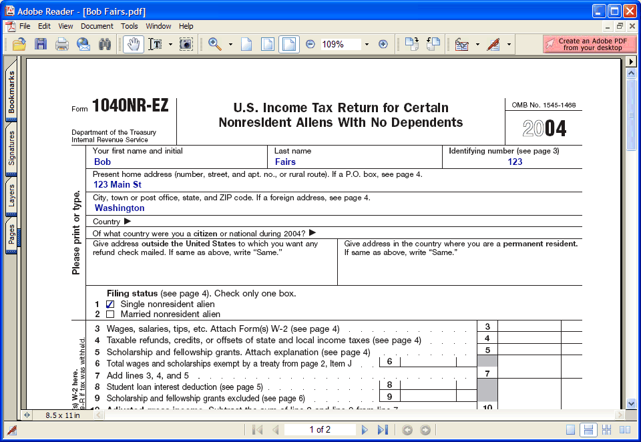Email the PDF with the globe envelope icon
The image size is (641, 442).
point(83,44)
